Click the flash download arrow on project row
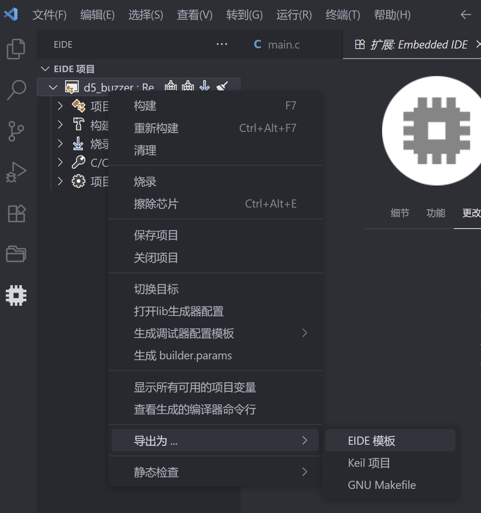 pos(204,86)
